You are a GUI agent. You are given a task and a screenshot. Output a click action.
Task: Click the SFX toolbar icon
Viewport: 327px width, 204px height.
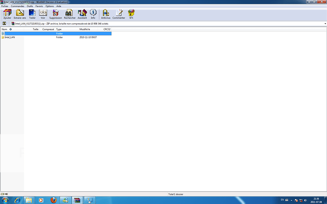(131, 13)
